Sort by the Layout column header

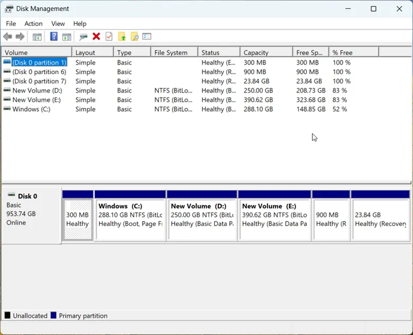coord(93,52)
